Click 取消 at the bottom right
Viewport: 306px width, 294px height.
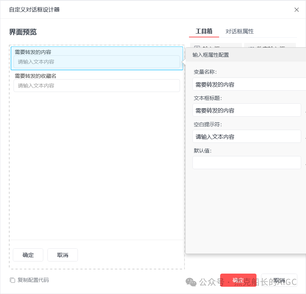pyautogui.click(x=279, y=281)
